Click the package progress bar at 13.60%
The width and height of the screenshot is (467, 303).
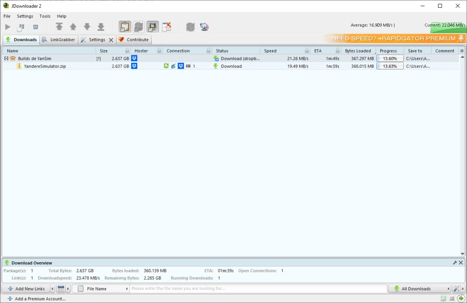(x=390, y=58)
